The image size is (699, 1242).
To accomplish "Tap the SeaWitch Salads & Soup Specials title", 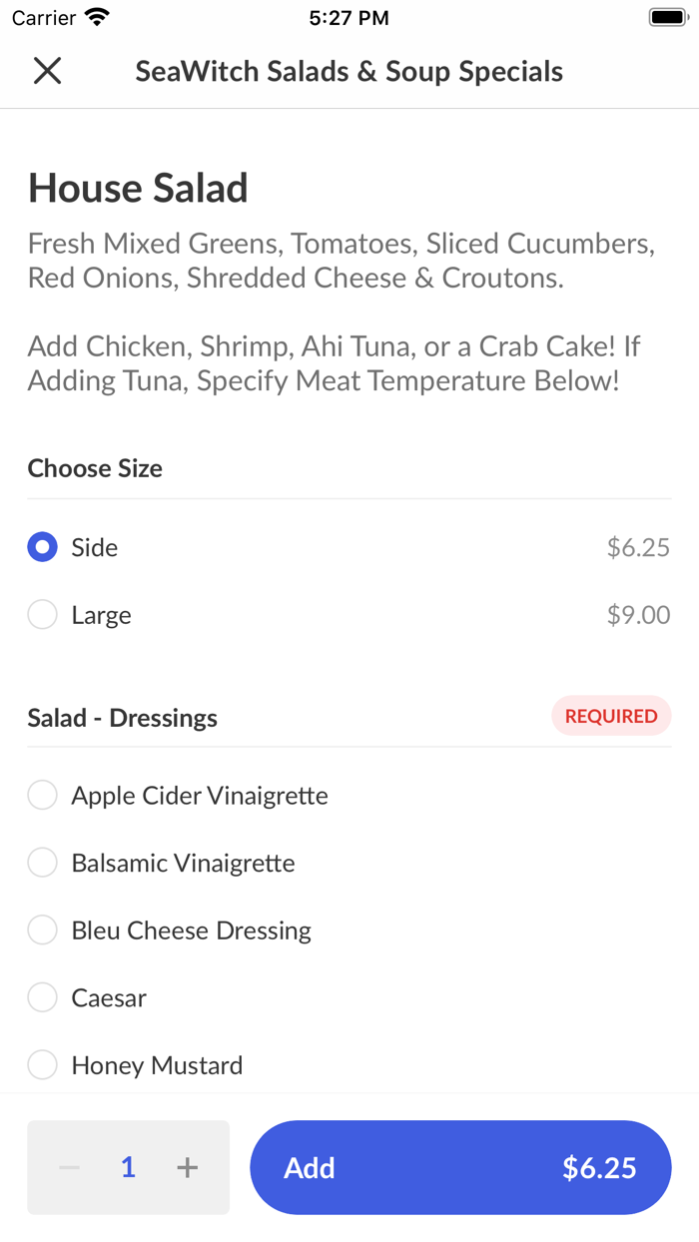I will pyautogui.click(x=349, y=71).
